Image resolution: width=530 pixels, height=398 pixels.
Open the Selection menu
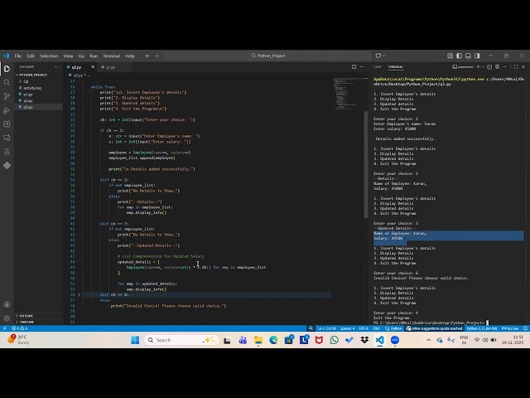coord(49,56)
